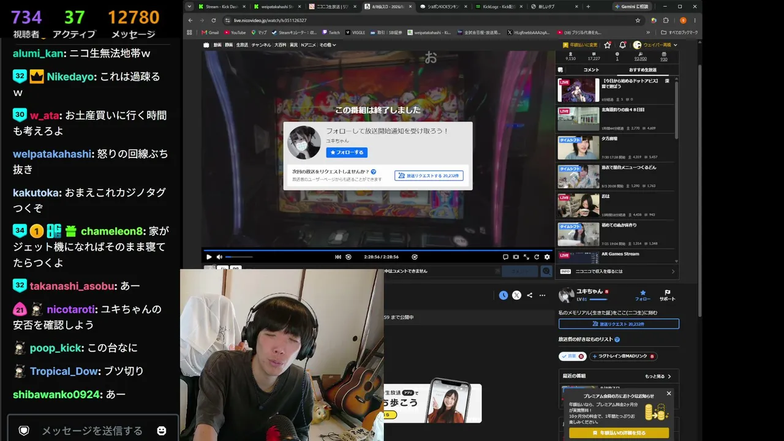Click the 年額払いに変更 premium link
The width and height of the screenshot is (784, 441).
click(x=581, y=45)
